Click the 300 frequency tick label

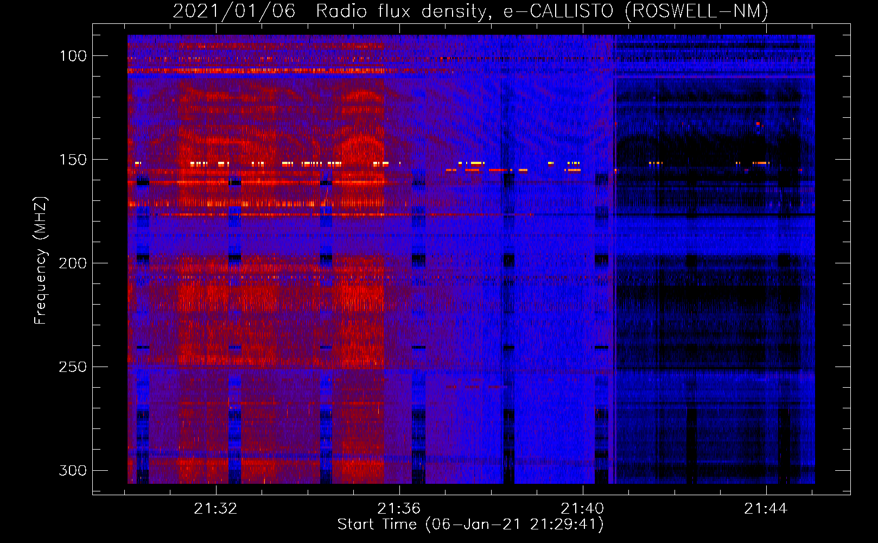pos(73,471)
